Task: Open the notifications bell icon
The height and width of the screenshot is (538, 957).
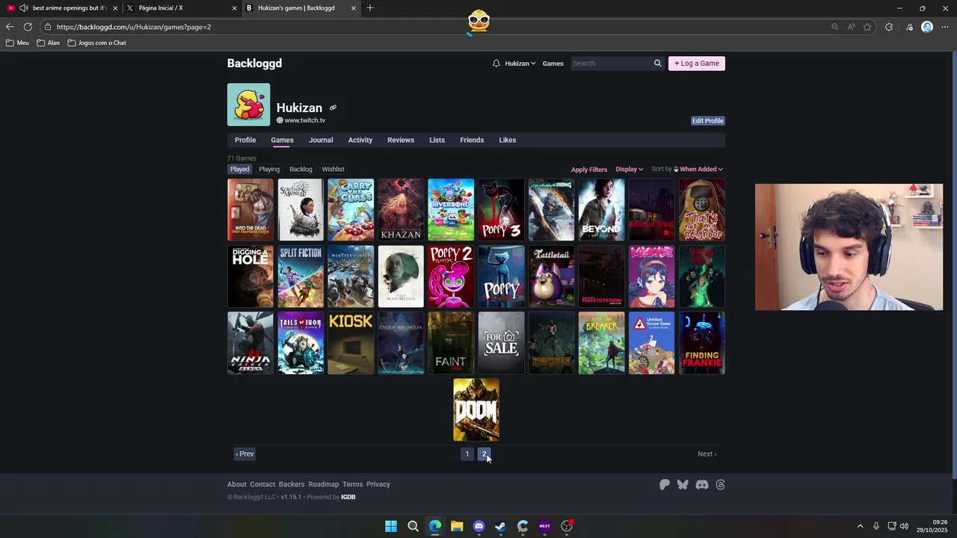Action: [x=496, y=64]
